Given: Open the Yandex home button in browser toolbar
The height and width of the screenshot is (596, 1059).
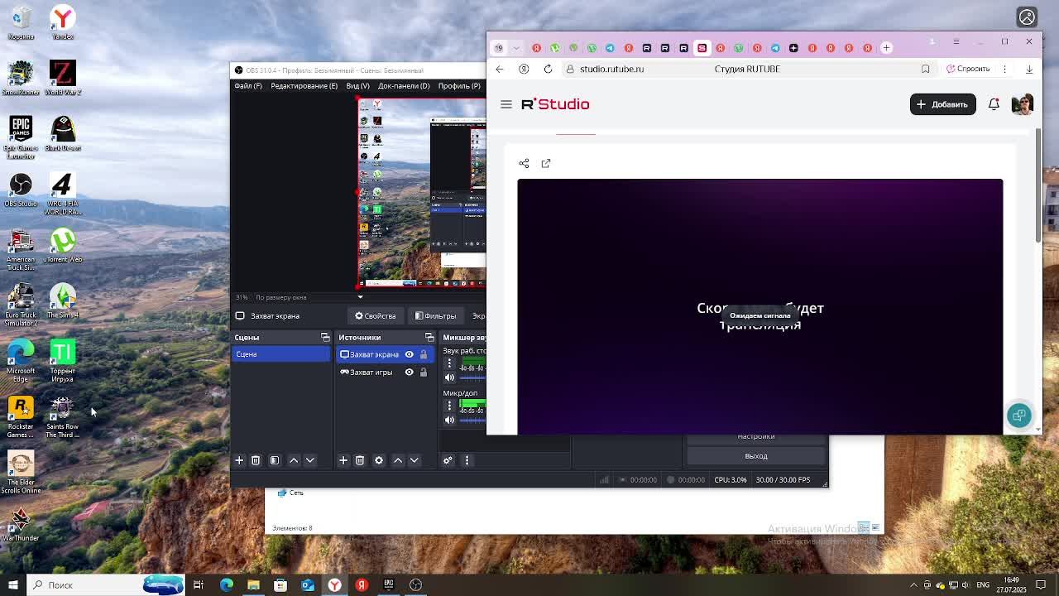Looking at the screenshot, I should (x=524, y=69).
